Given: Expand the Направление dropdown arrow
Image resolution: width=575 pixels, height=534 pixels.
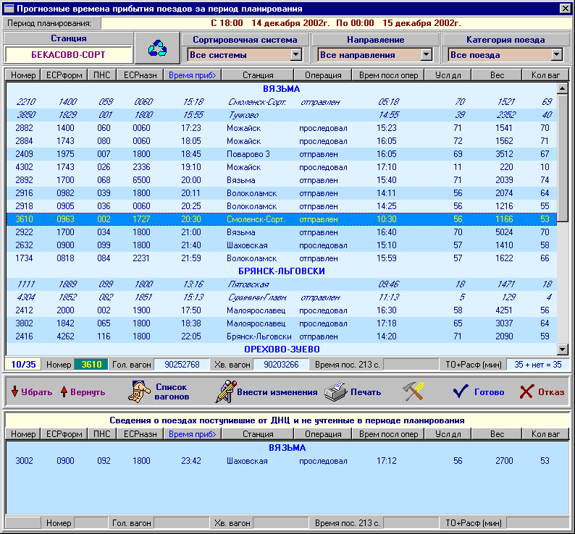Looking at the screenshot, I should (x=426, y=55).
